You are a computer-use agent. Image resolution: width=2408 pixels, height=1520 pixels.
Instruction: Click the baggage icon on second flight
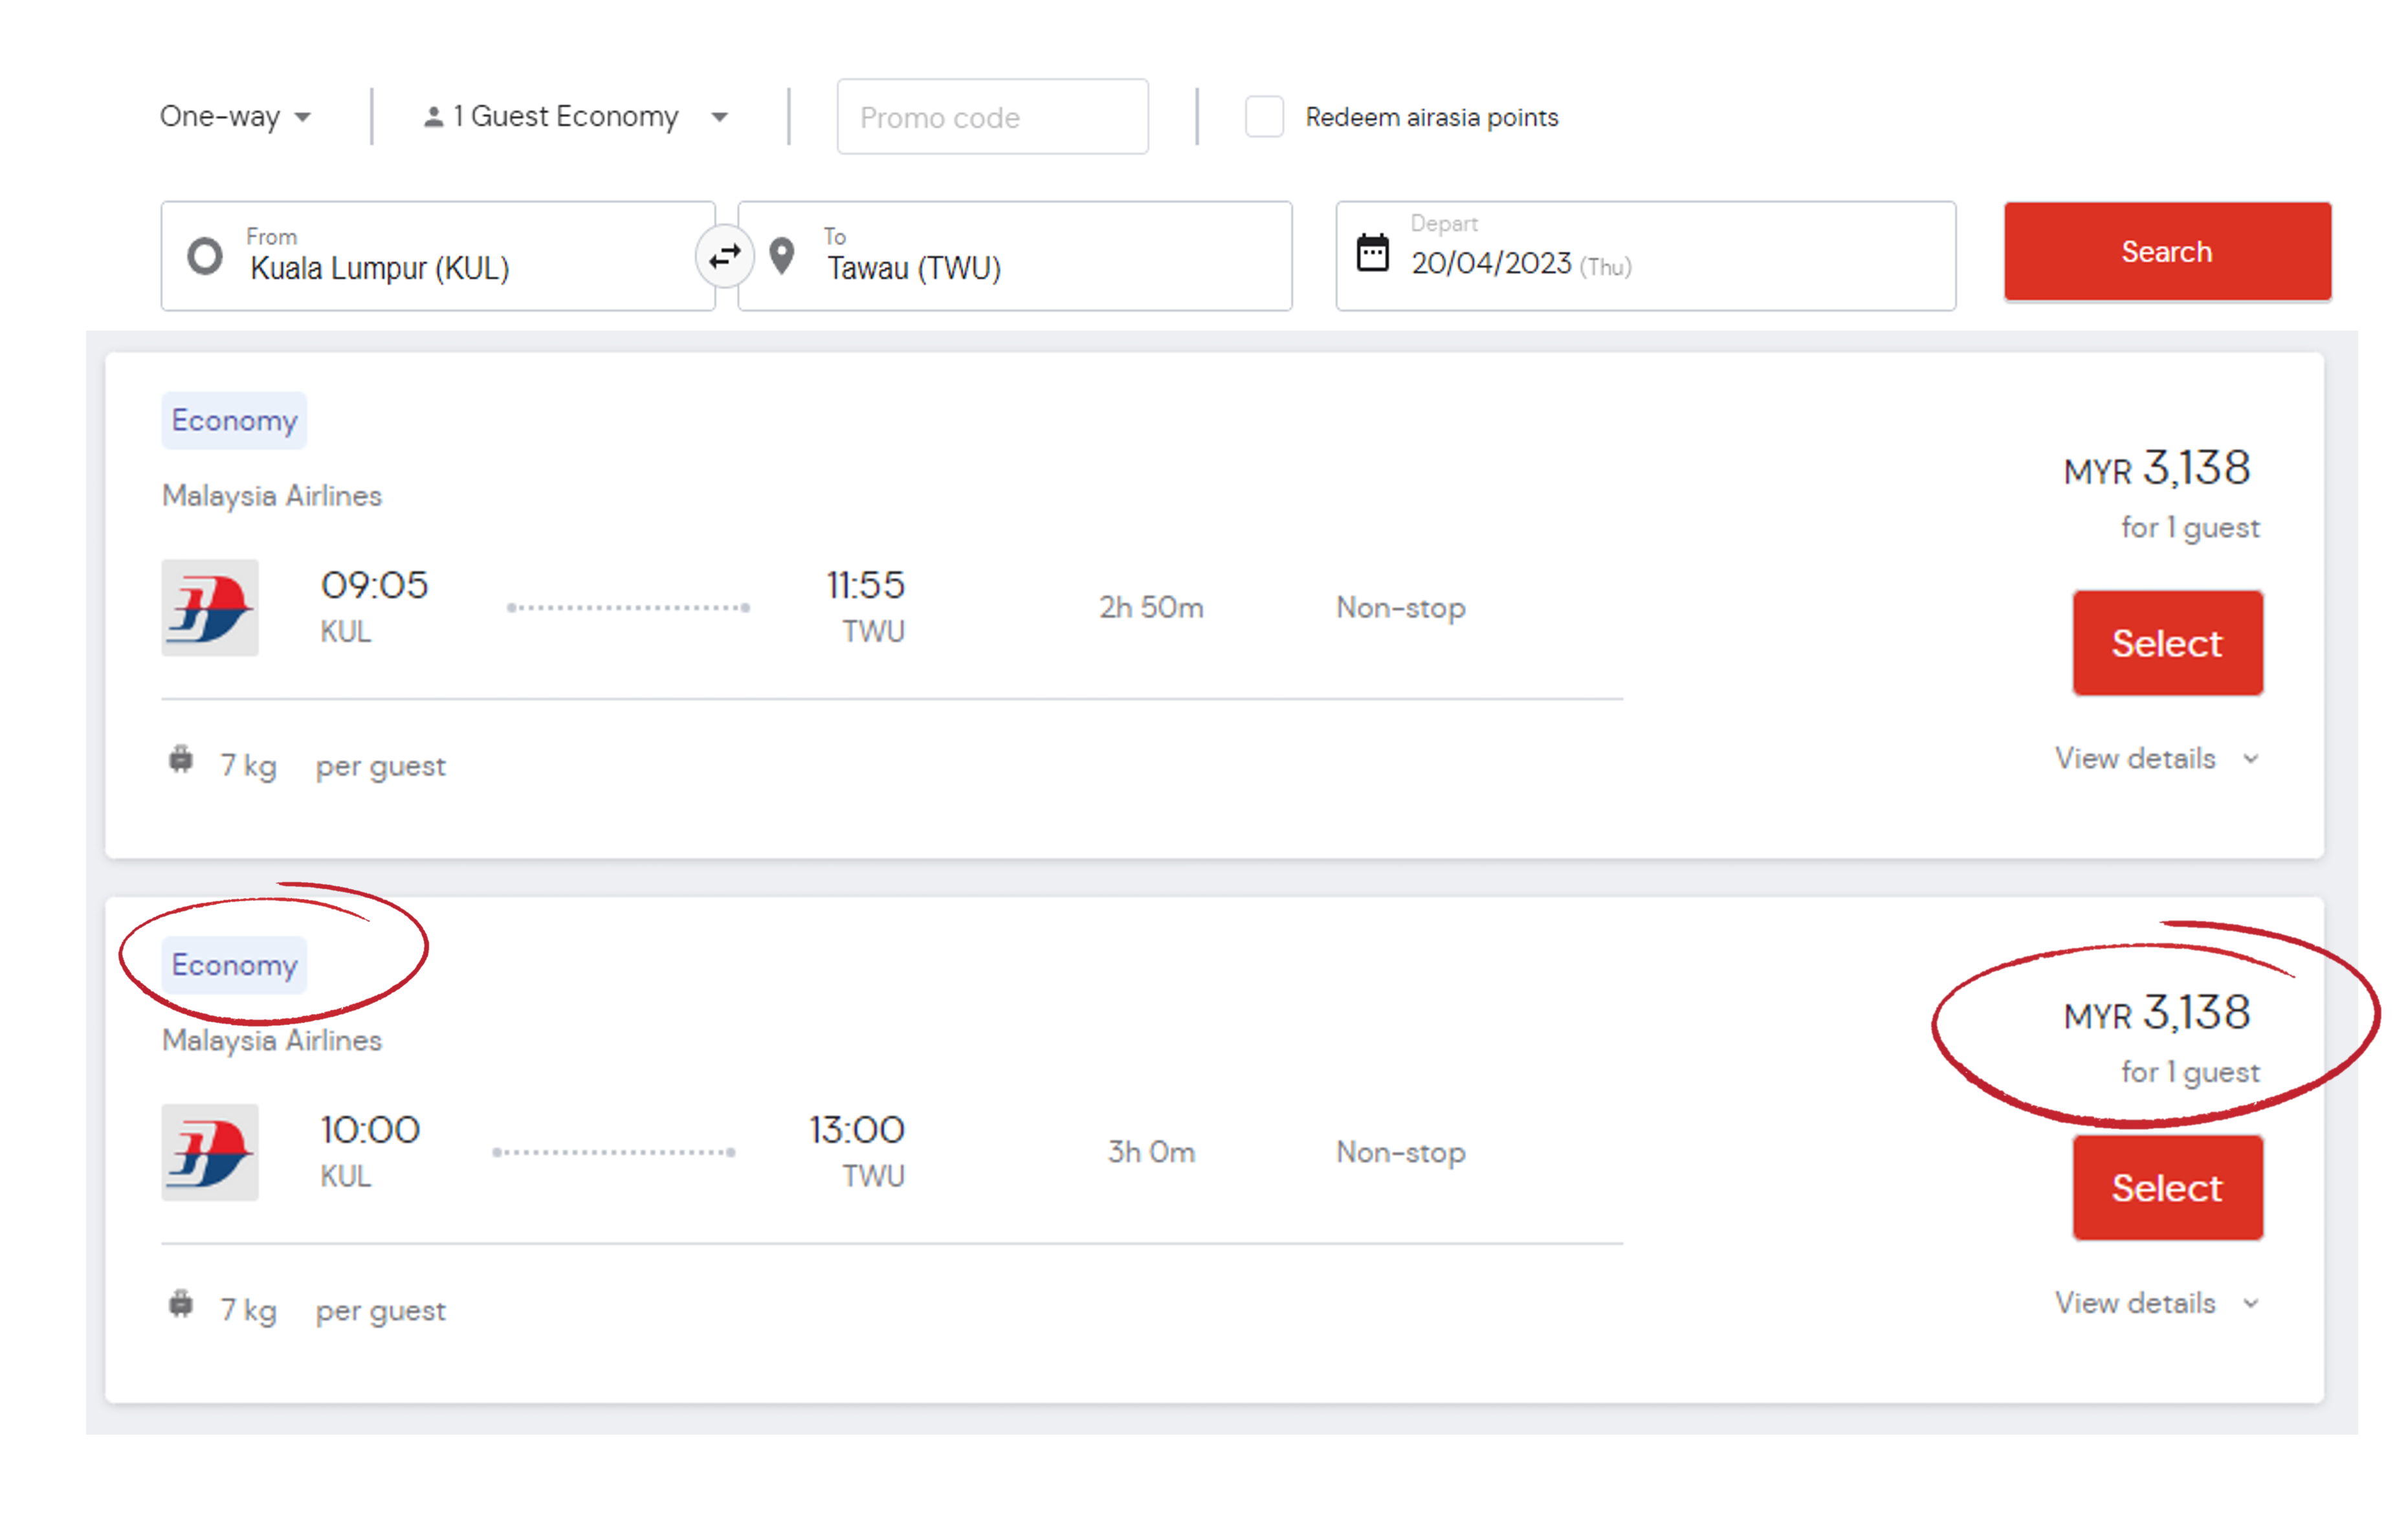point(181,1304)
